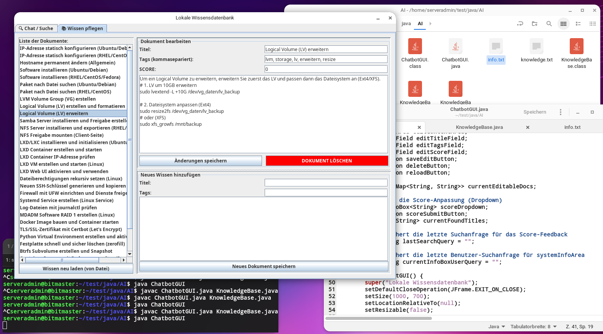603x334 pixels.
Task: Close the KnowledgeBase.java editor tab
Action: pos(528,127)
